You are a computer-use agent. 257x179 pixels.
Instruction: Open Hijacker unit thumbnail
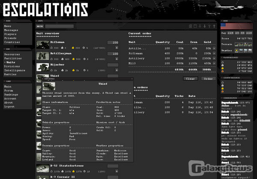pos(42,67)
